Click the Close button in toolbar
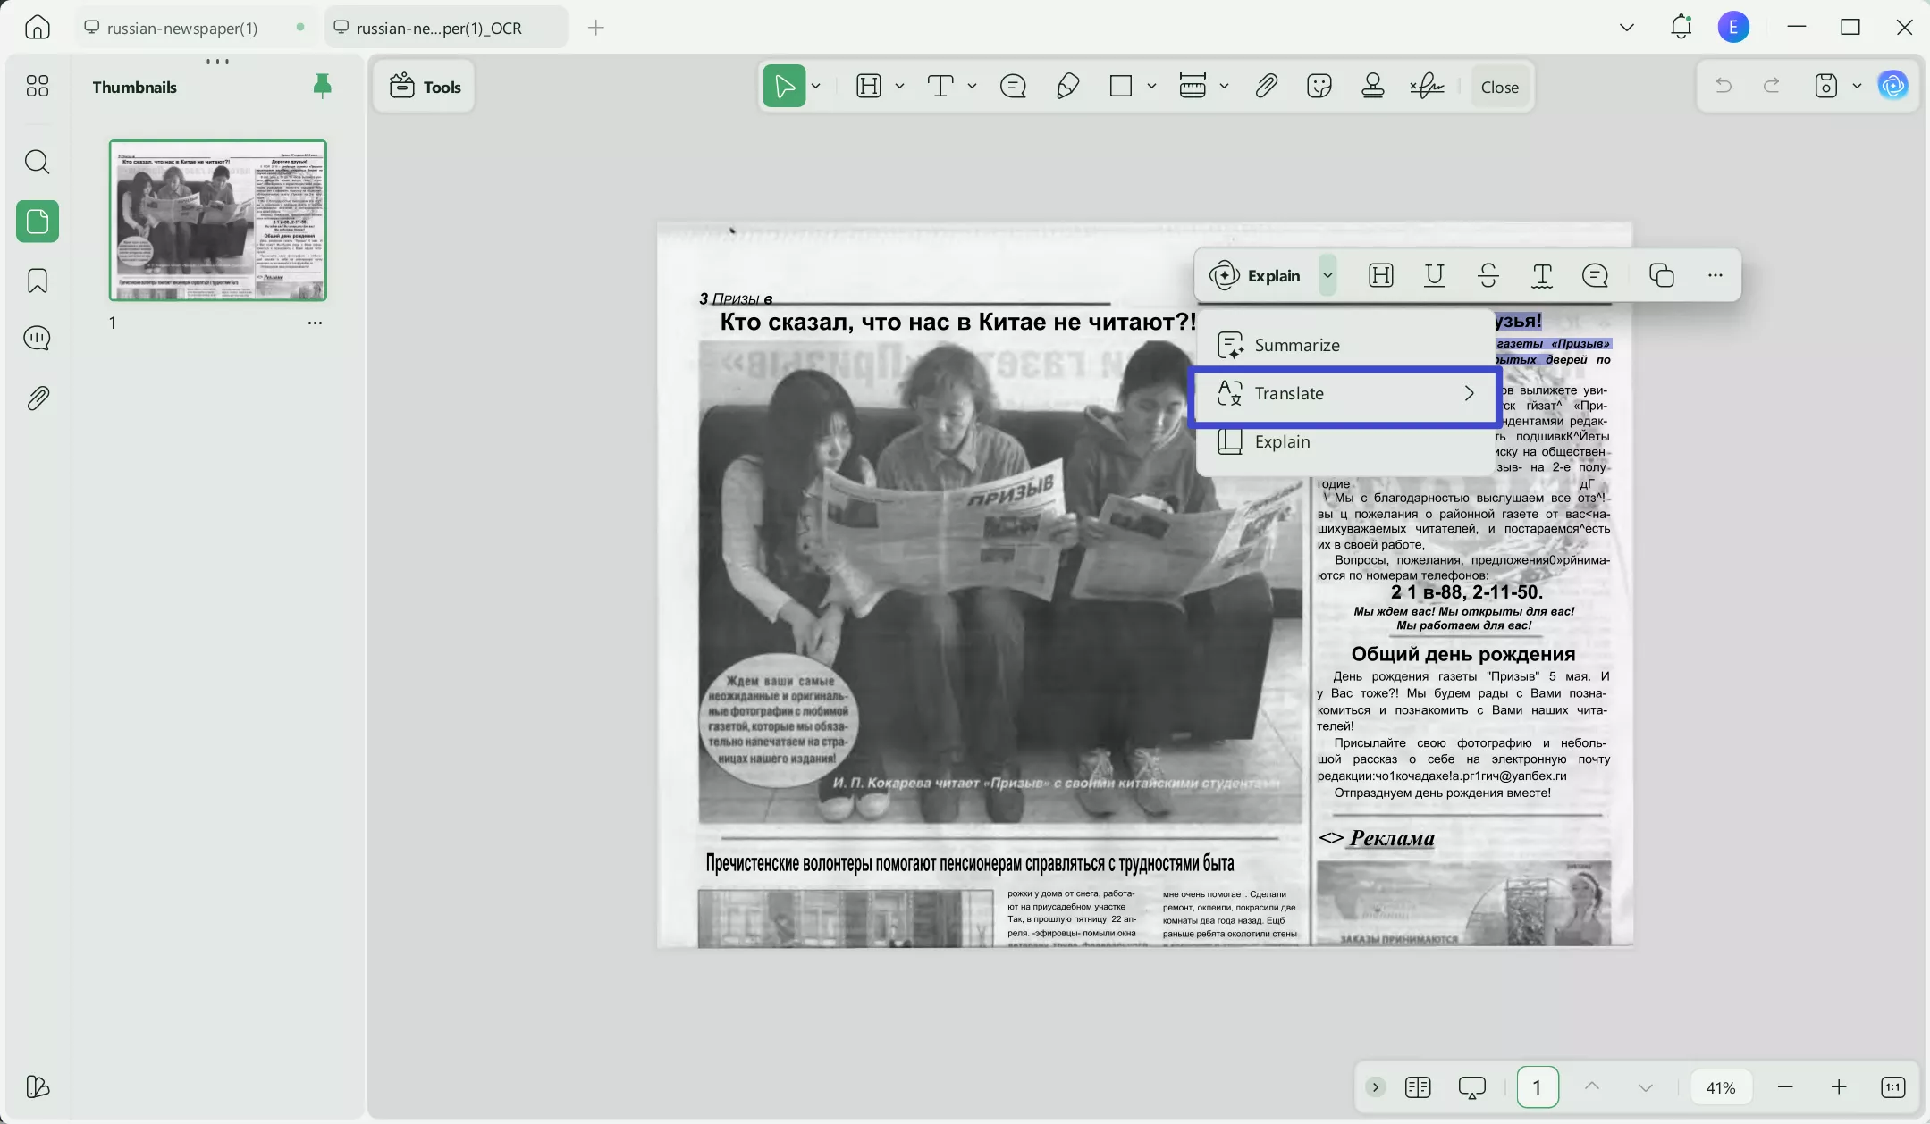1930x1124 pixels. (x=1499, y=87)
